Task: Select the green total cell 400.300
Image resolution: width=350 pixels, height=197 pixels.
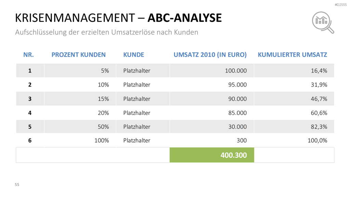Action: (212, 155)
